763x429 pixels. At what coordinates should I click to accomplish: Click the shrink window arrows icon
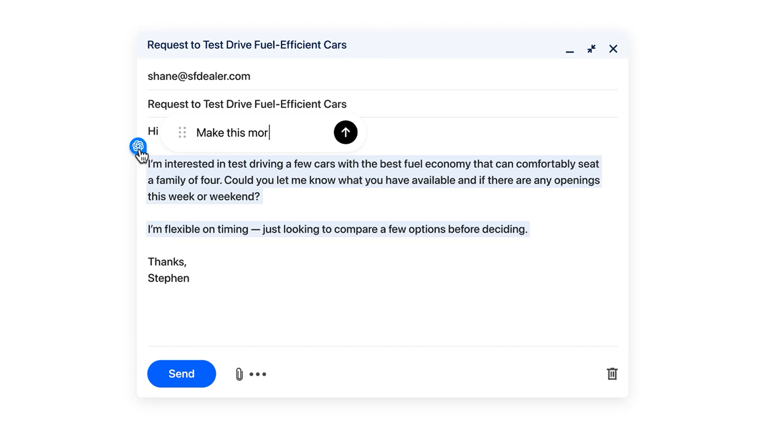(x=591, y=49)
